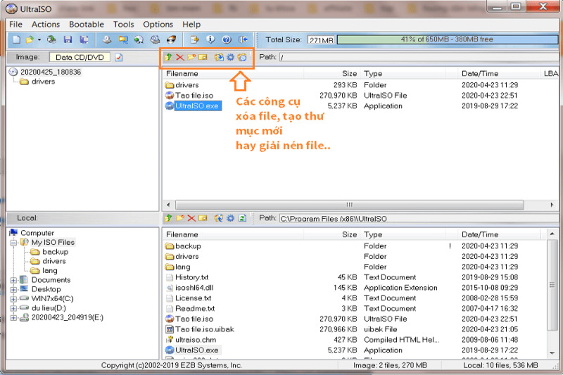Click the red X delete icon in image pane
Viewport: 563px width, 375px height.
[179, 57]
